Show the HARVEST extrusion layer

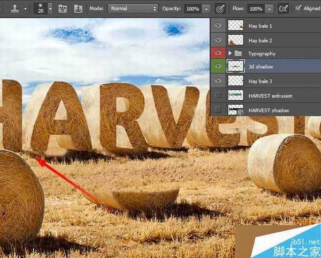218,95
